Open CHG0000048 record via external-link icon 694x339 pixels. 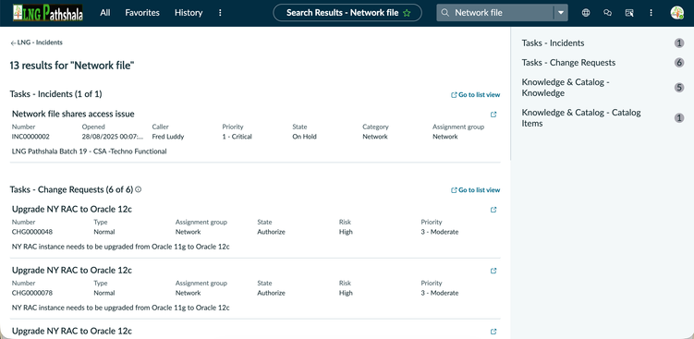pyautogui.click(x=493, y=210)
